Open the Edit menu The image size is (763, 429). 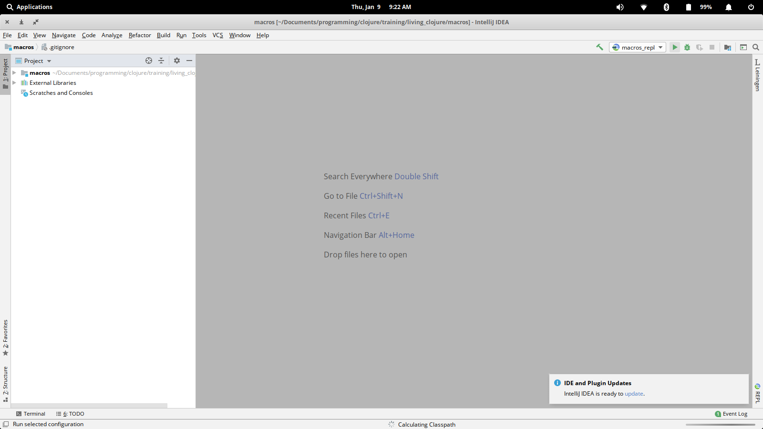22,35
